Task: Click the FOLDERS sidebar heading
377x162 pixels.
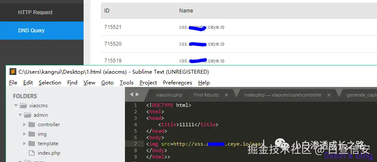Action: point(25,96)
